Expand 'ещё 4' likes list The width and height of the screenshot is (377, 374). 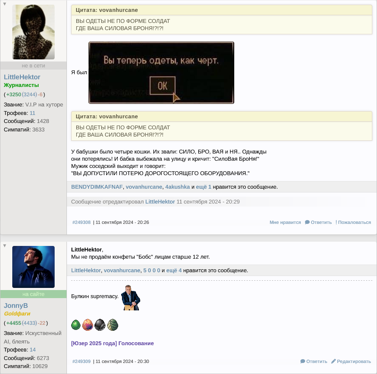[x=174, y=270]
